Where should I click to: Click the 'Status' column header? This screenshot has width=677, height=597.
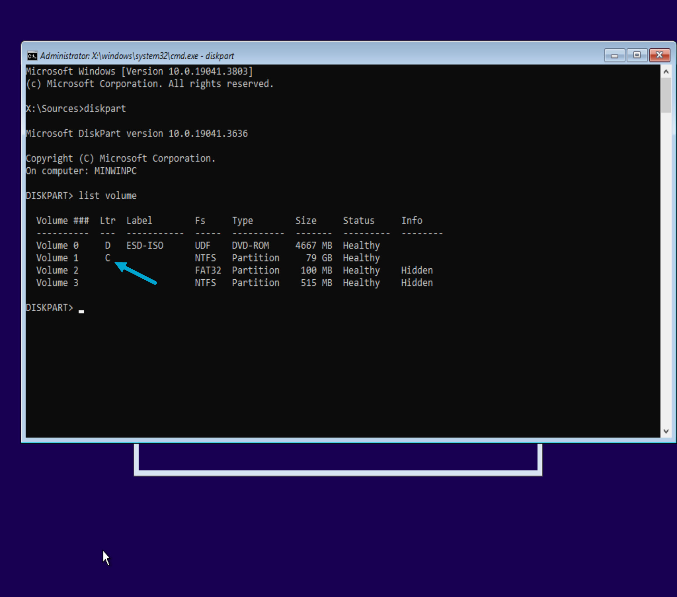[359, 221]
